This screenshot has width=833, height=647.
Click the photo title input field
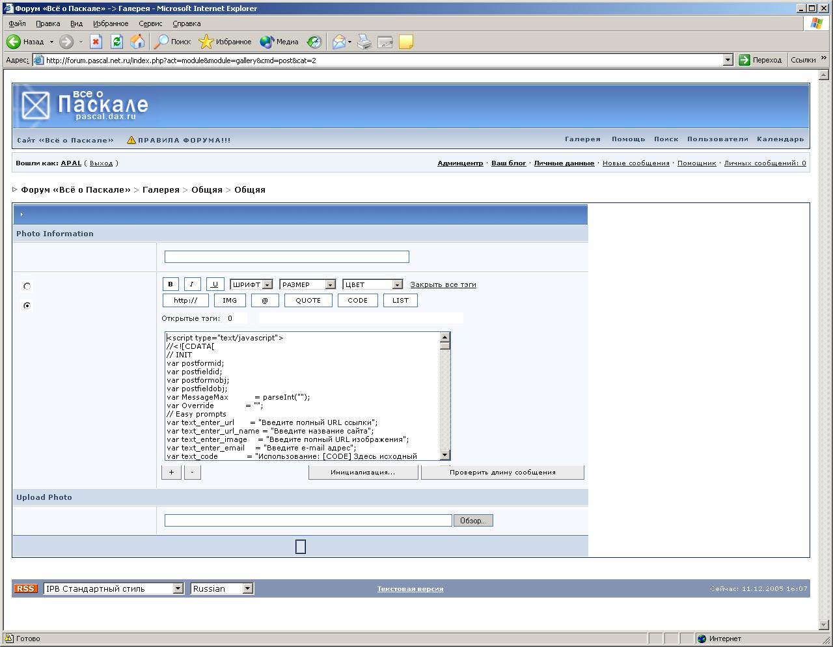point(286,257)
